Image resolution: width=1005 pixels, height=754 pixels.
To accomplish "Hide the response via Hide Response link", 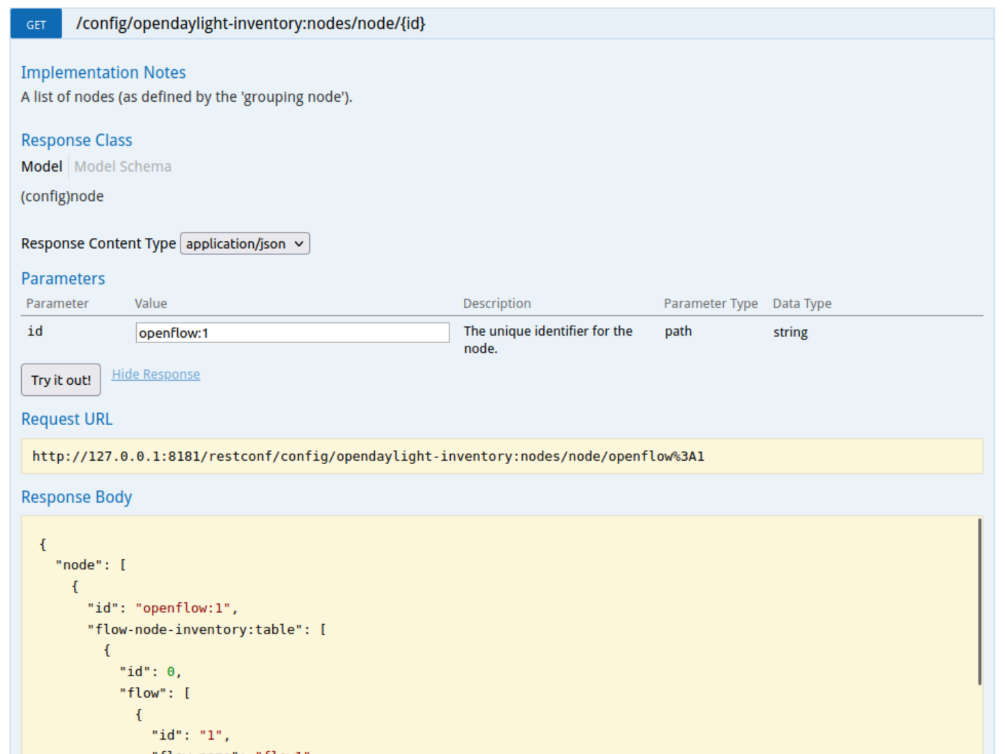I will tap(156, 375).
